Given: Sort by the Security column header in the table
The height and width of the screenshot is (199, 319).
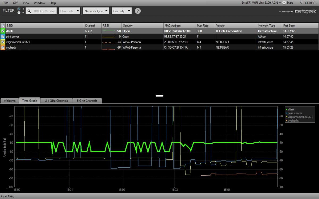Looking at the screenshot, I should point(142,25).
